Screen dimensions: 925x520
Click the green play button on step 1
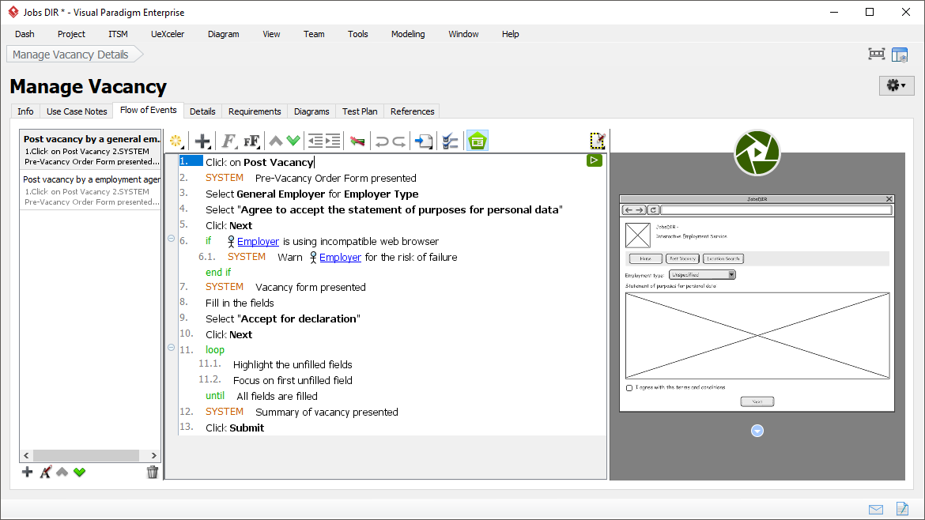tap(594, 160)
